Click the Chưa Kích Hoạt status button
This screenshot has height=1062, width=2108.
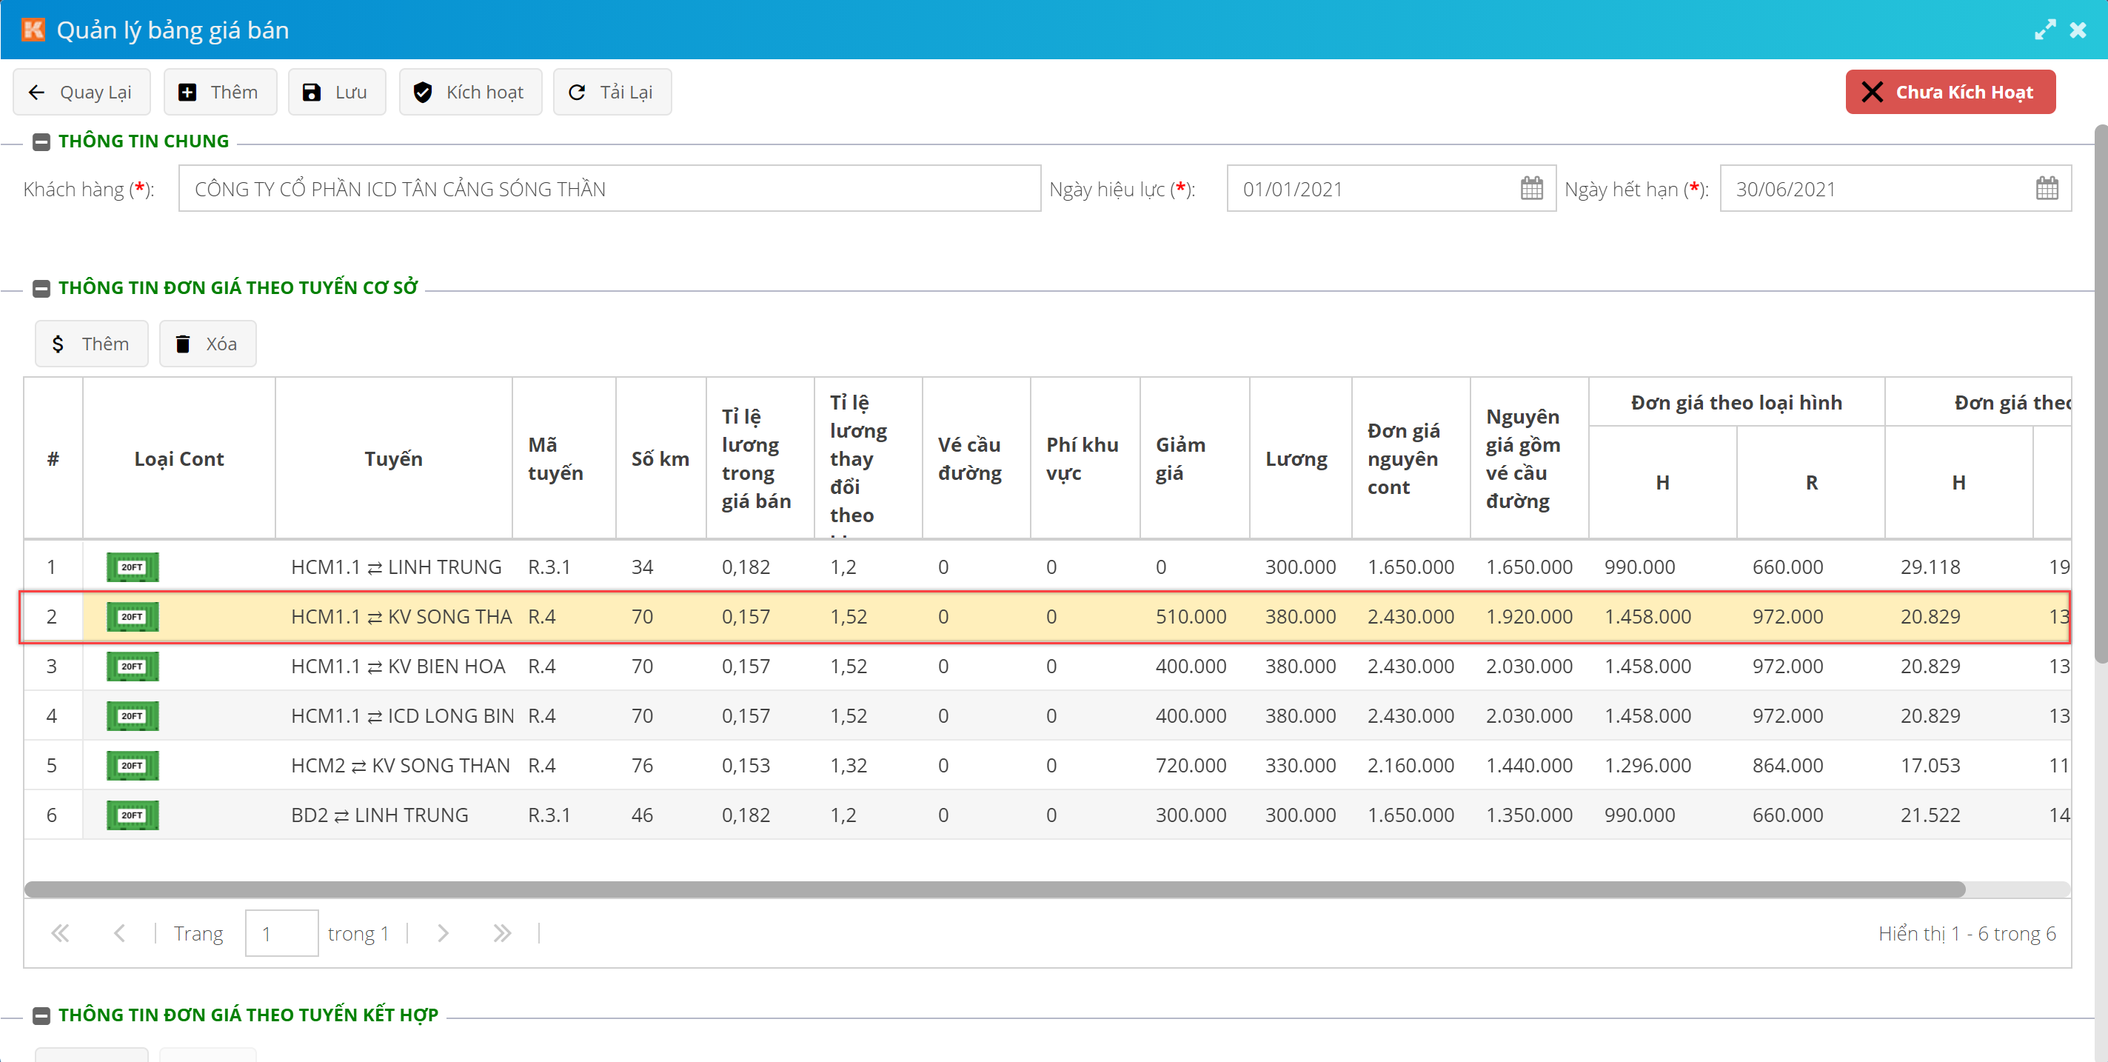click(1950, 92)
